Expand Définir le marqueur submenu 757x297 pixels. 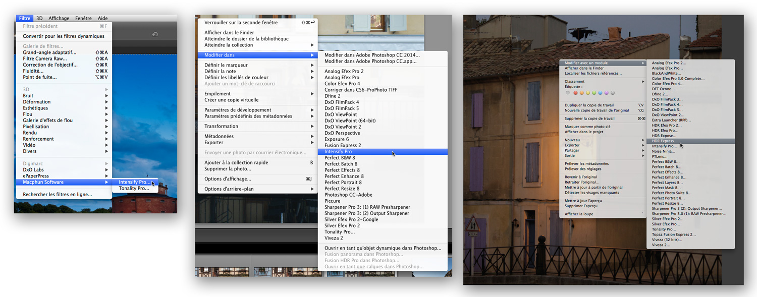click(x=257, y=65)
